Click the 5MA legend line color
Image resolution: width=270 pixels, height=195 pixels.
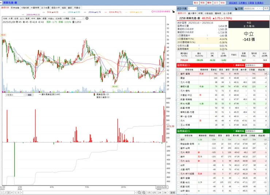[44, 12]
